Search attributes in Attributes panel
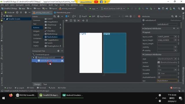 (172, 16)
